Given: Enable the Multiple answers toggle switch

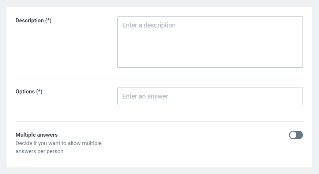Looking at the screenshot, I should 296,135.
